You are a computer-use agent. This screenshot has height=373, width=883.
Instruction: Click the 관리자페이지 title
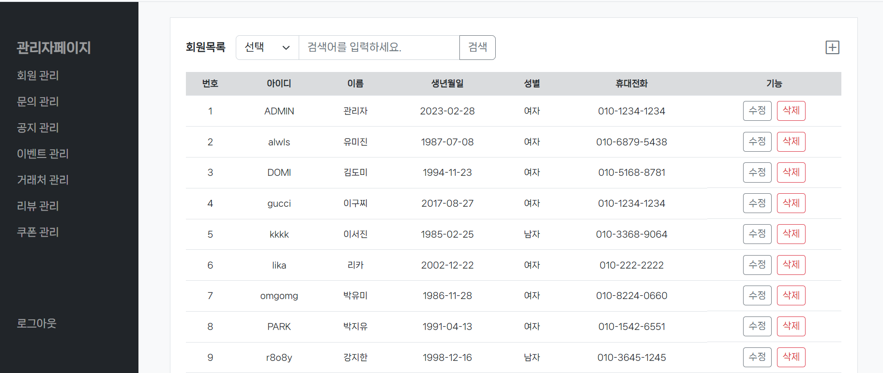pos(54,47)
